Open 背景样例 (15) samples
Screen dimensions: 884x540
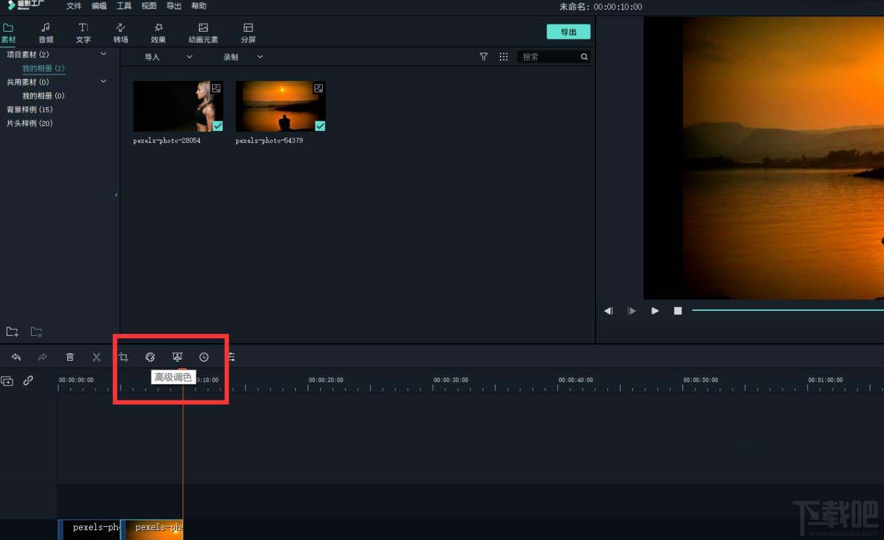(x=30, y=110)
